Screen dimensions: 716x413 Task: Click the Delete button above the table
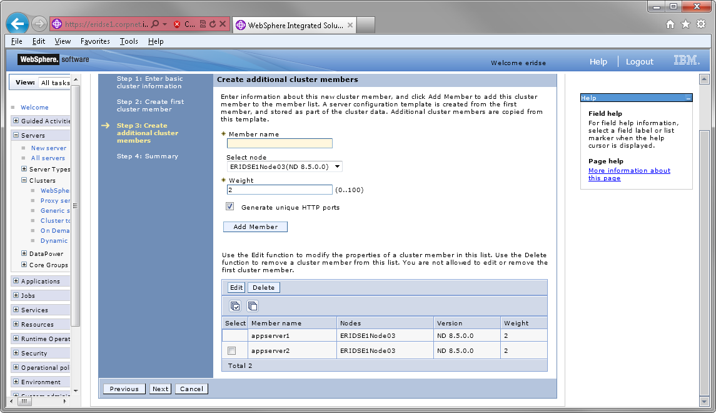coord(263,287)
